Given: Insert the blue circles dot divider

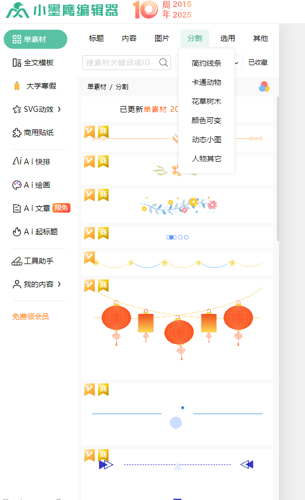Looking at the screenshot, I should [x=177, y=237].
